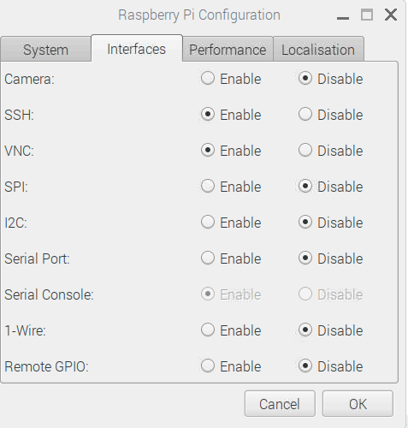Choose Enable radio for SSH

(208, 114)
